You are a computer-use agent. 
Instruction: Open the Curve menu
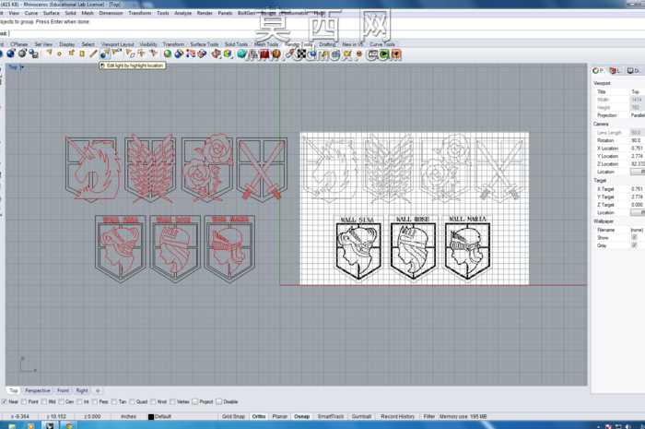pos(30,13)
